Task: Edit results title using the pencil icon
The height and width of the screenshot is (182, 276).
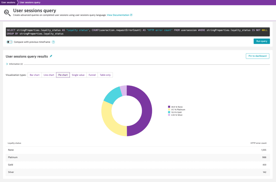Action: (51, 56)
